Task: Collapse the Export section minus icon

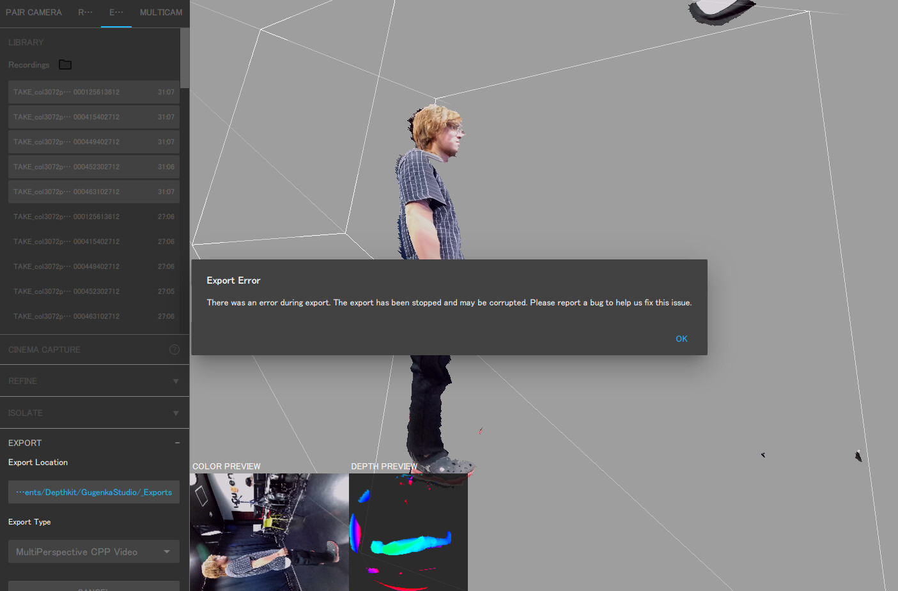Action: (177, 443)
